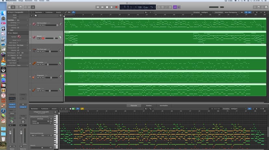Switch to the Pianorolle tab

click(134, 106)
